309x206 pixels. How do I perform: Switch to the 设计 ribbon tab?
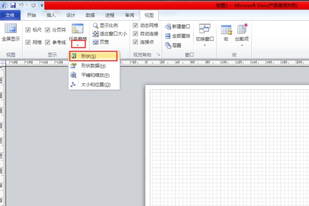(x=71, y=15)
